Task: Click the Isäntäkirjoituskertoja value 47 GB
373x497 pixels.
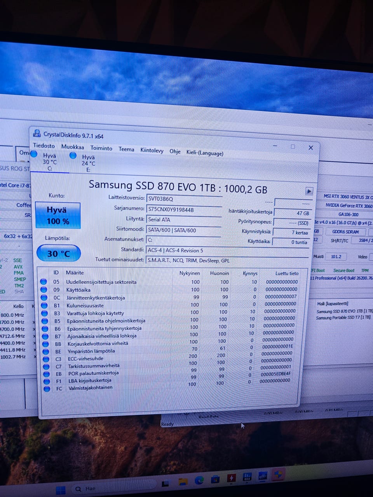Action: click(x=292, y=213)
